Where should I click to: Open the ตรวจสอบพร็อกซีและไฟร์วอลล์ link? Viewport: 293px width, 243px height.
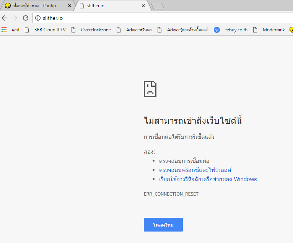(195, 170)
